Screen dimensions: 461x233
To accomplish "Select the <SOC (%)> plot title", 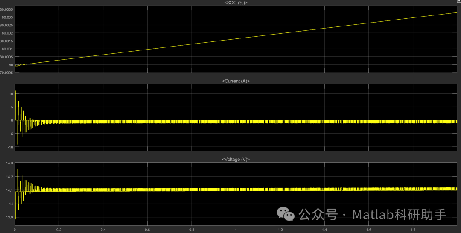I will click(x=236, y=3).
